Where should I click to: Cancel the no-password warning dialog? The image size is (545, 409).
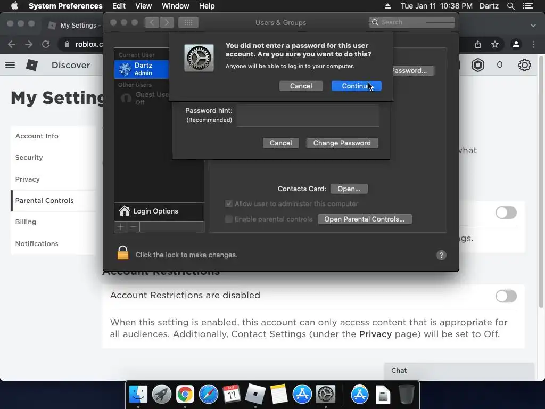tap(301, 86)
